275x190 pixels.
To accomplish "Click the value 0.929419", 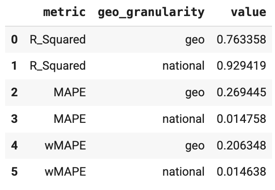I will (x=241, y=66).
